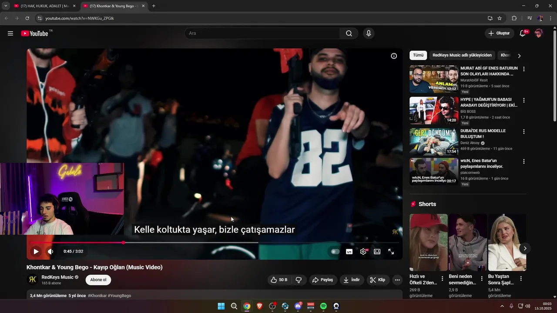Open options for Hızlı ve Öfkeli Short
Viewport: 557px width, 313px height.
click(443, 279)
